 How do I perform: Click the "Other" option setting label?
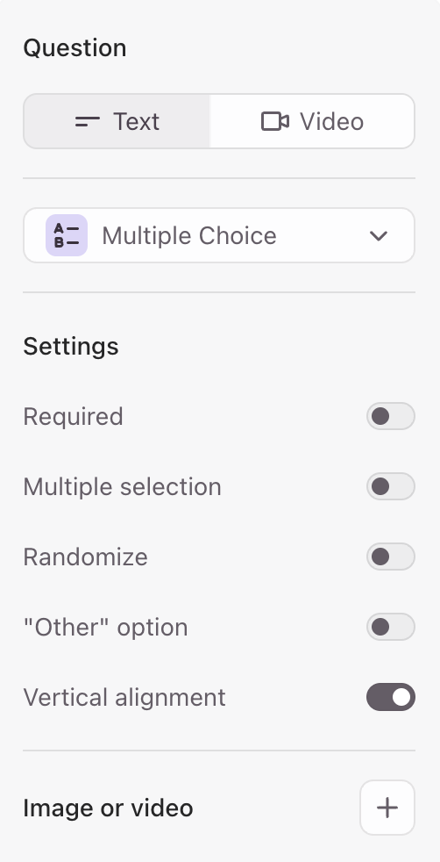[x=105, y=628]
